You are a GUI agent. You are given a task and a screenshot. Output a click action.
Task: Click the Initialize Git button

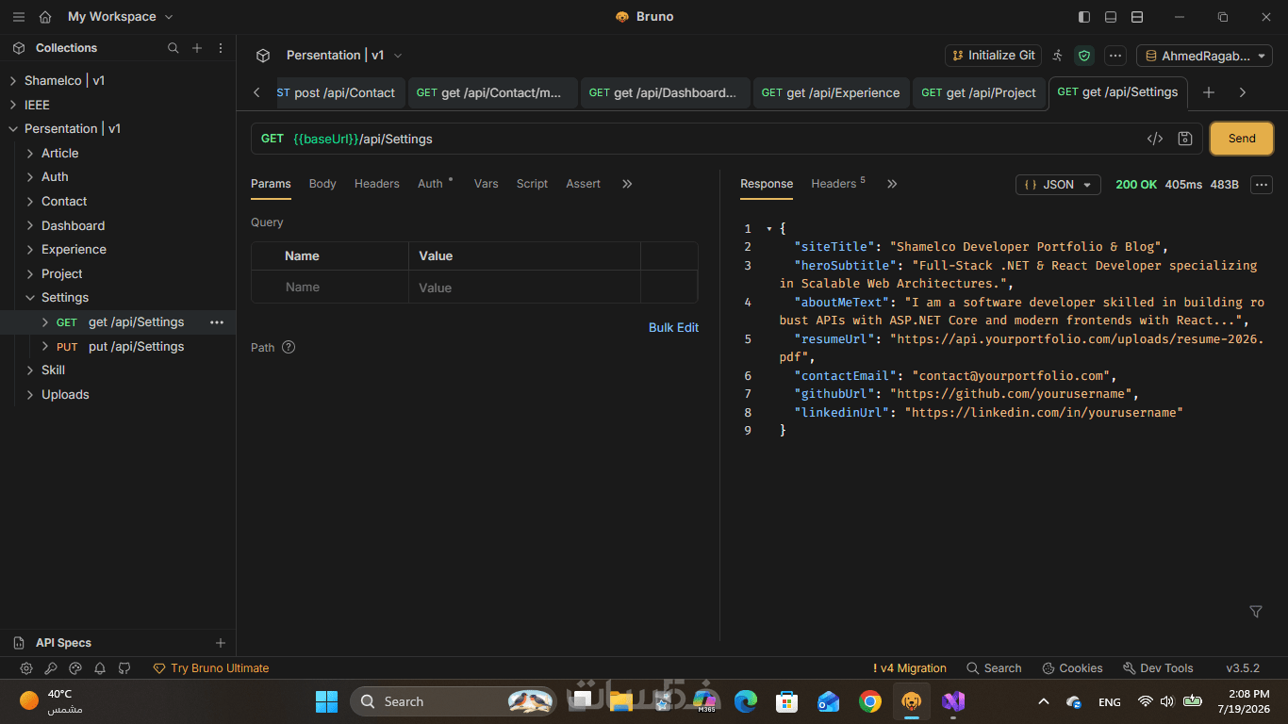point(993,56)
